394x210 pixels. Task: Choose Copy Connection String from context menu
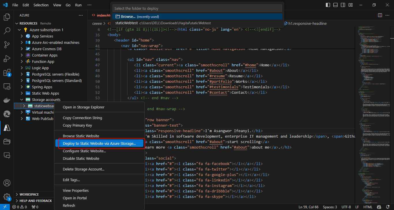(82, 118)
